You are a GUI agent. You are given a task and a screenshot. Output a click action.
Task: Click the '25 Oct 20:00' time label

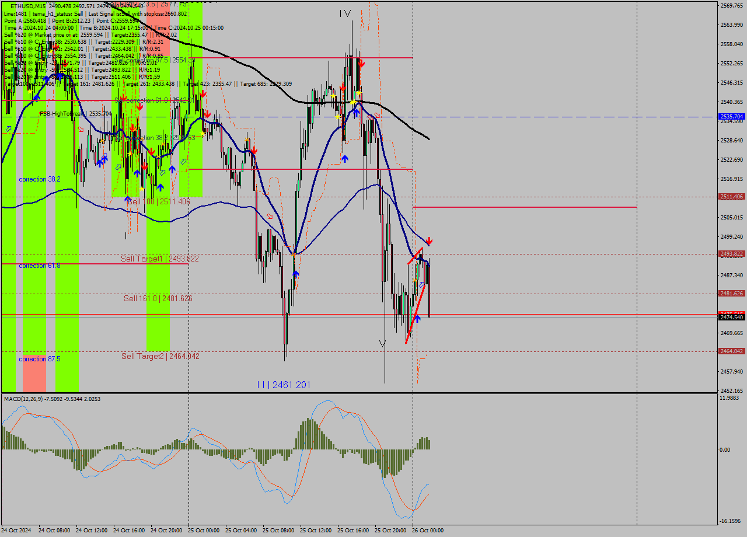390,531
